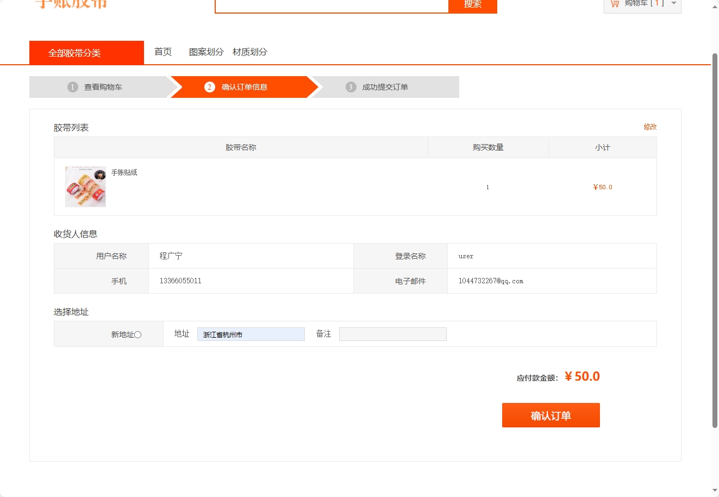Click the 手账胶带 site logo
The width and height of the screenshot is (719, 497).
point(71,4)
